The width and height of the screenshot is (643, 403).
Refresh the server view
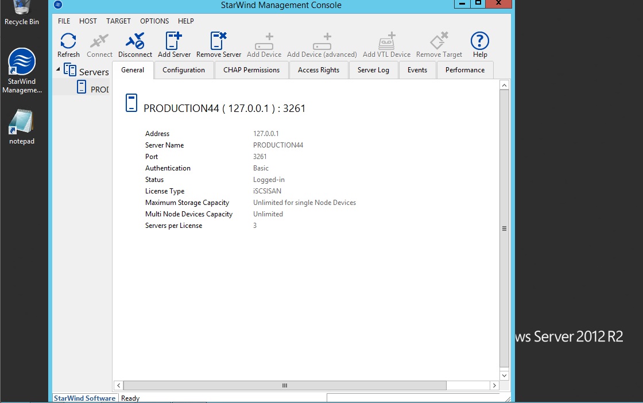[x=68, y=45]
